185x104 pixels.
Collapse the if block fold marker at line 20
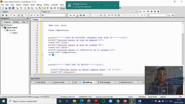pyautogui.click(x=42, y=55)
